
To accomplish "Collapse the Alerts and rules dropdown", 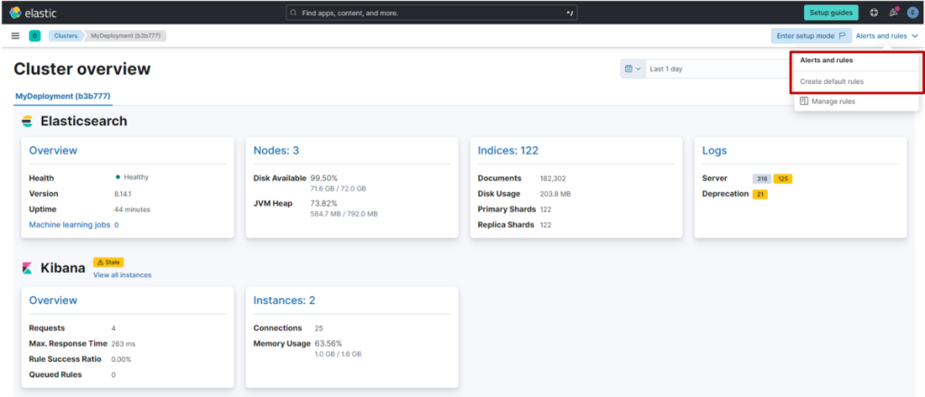I will (x=886, y=36).
